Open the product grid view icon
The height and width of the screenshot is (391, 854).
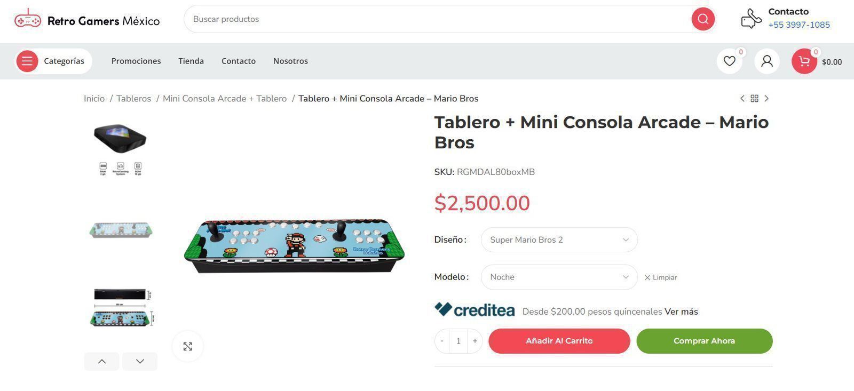point(754,99)
